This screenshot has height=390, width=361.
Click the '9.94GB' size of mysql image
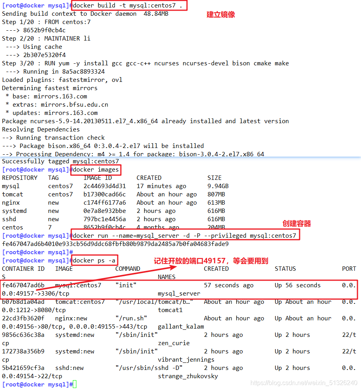click(218, 186)
